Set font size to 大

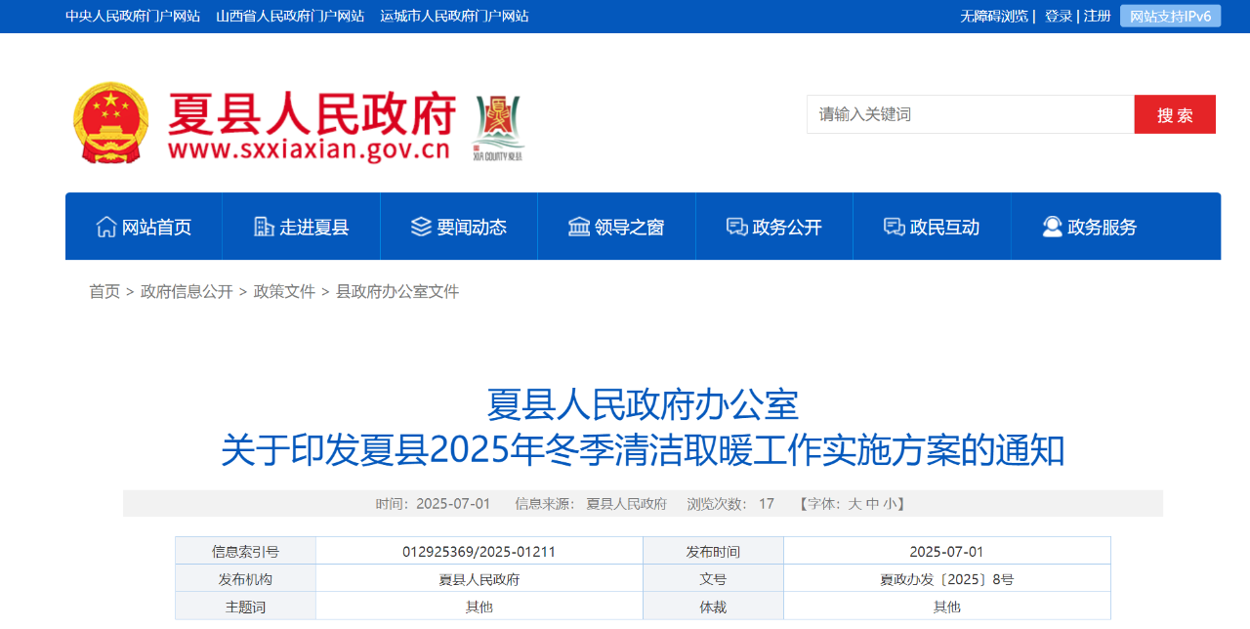click(854, 504)
